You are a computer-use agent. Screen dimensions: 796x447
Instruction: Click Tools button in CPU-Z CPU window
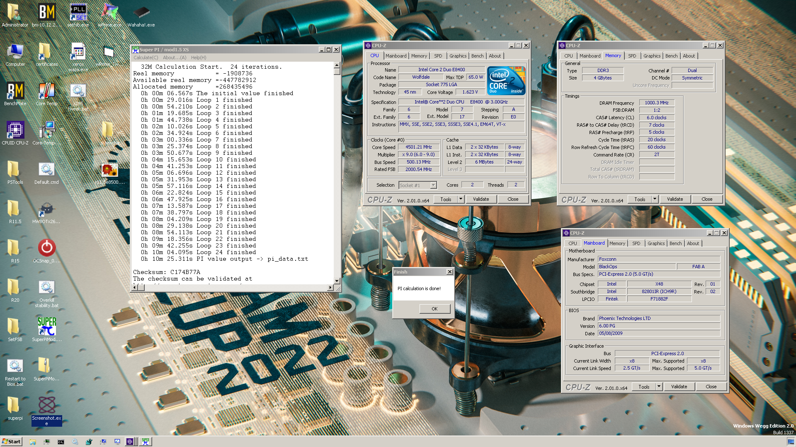(446, 199)
